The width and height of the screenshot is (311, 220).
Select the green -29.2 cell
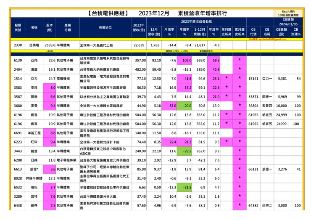pyautogui.click(x=184, y=151)
